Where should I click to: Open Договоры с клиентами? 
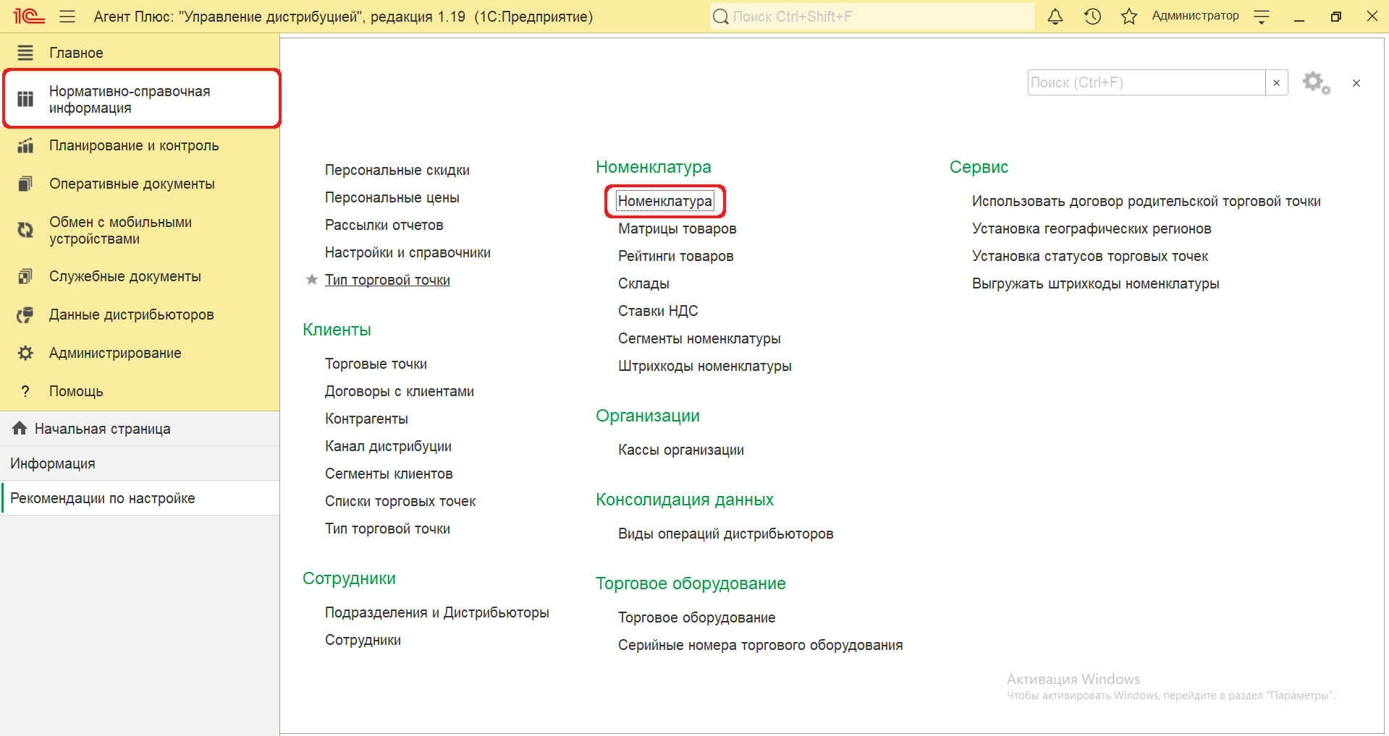[x=400, y=391]
